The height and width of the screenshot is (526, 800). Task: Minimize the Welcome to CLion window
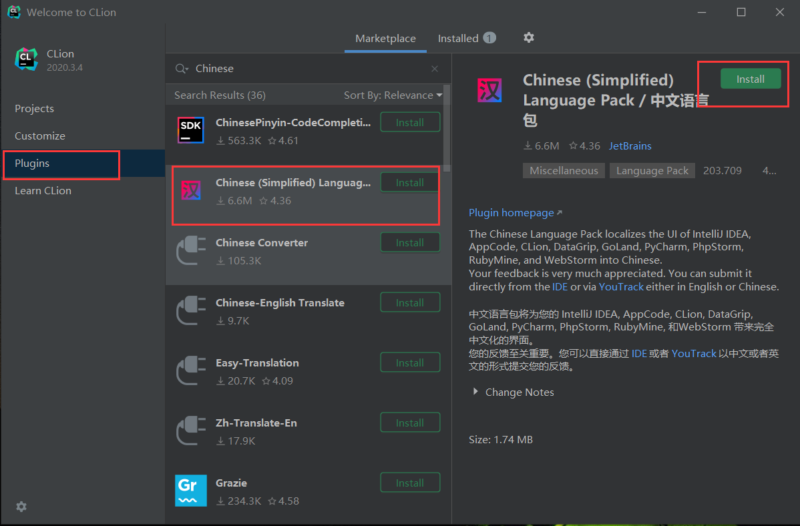click(702, 12)
